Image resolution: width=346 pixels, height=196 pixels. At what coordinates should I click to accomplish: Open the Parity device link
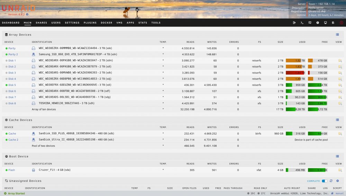pyautogui.click(x=12, y=48)
